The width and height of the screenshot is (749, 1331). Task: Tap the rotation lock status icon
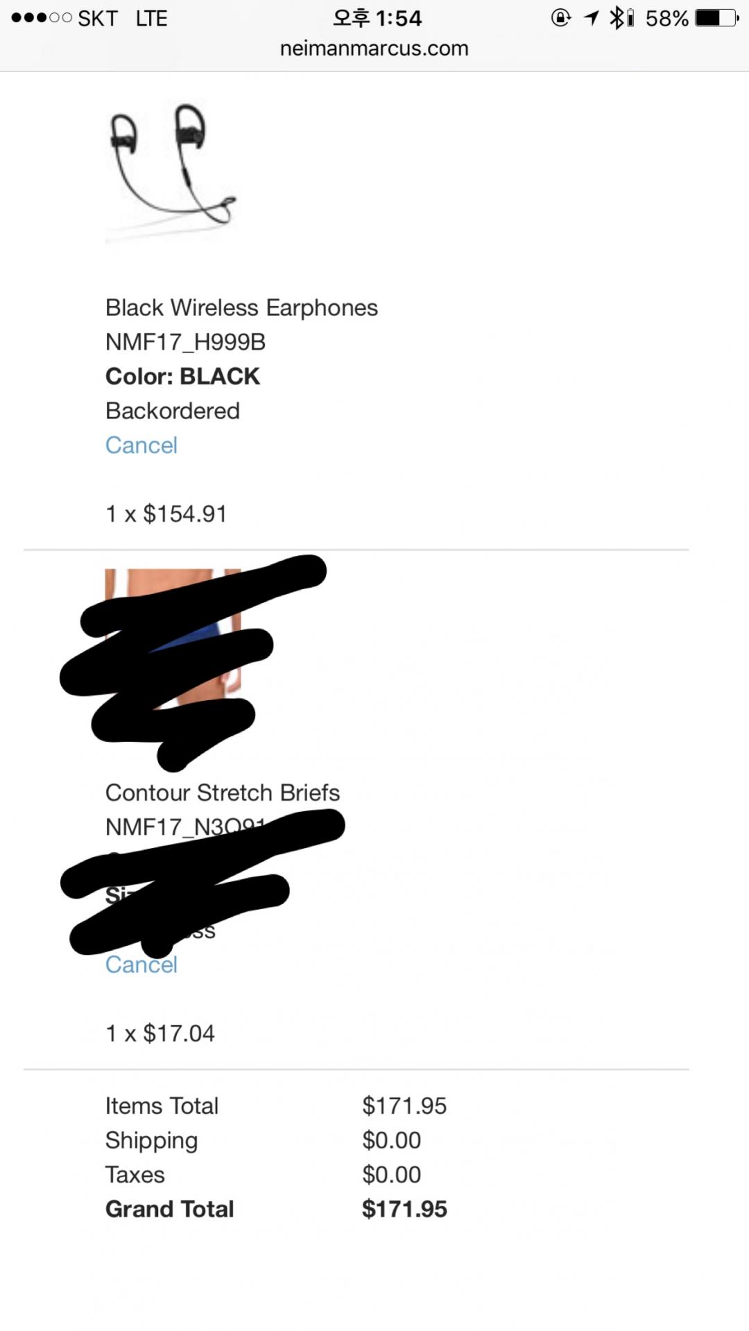(x=560, y=18)
